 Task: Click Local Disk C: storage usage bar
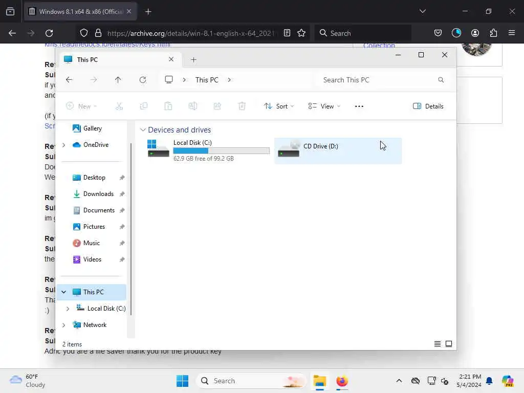pos(221,151)
